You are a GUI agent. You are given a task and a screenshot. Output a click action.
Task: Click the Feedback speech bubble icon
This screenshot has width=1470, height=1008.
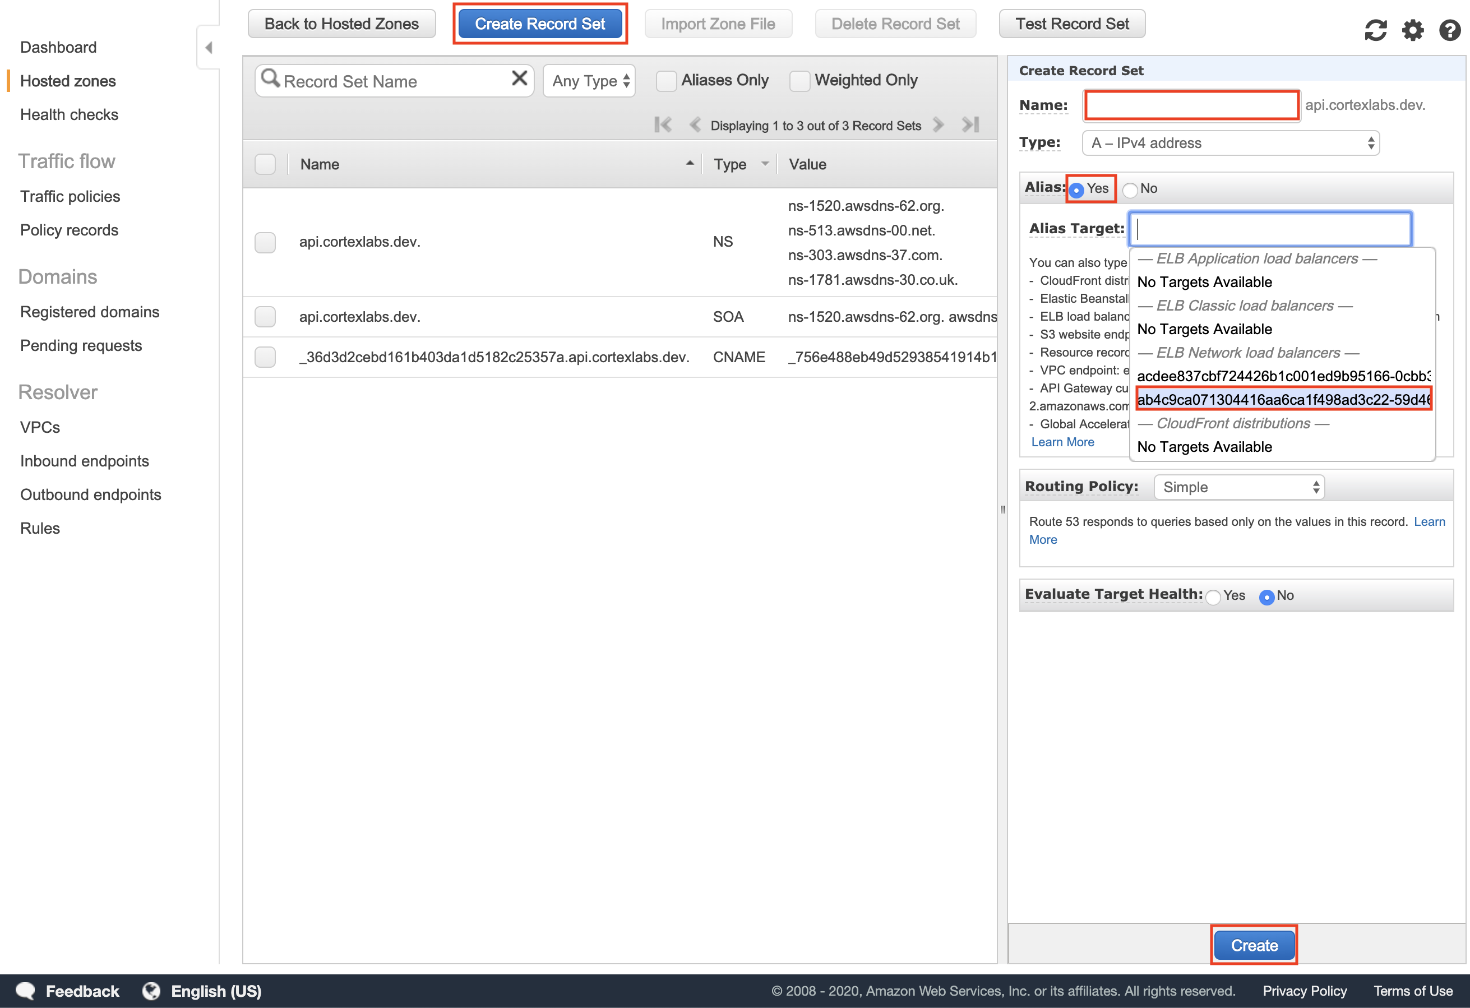(x=25, y=990)
